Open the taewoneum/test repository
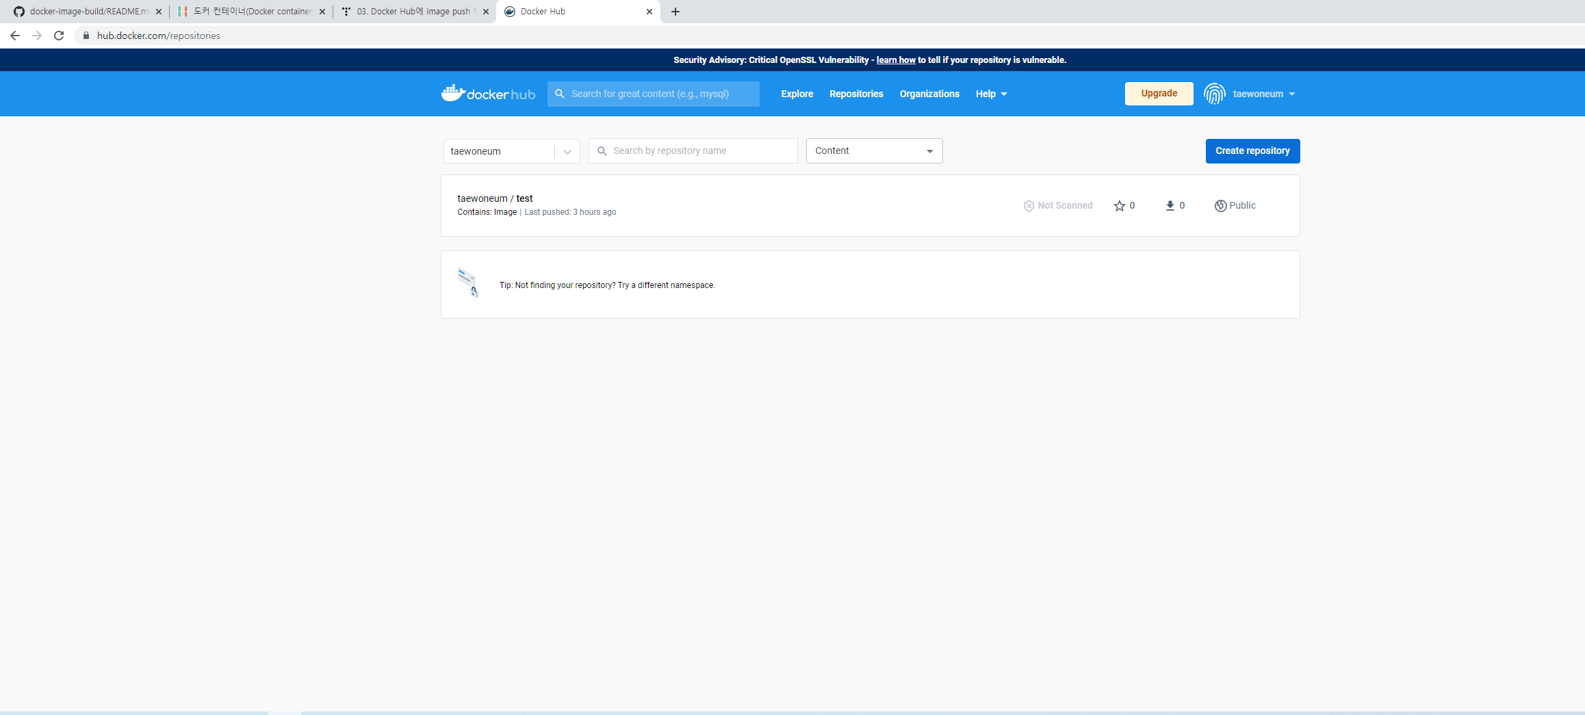 (x=495, y=198)
